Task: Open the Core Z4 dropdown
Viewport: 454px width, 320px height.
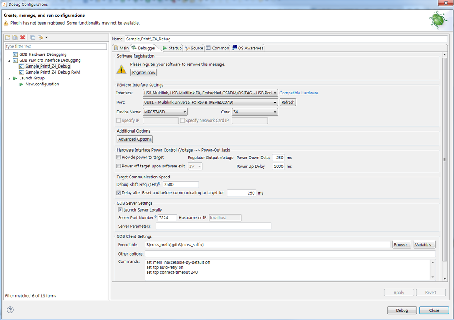Action: pyautogui.click(x=255, y=112)
